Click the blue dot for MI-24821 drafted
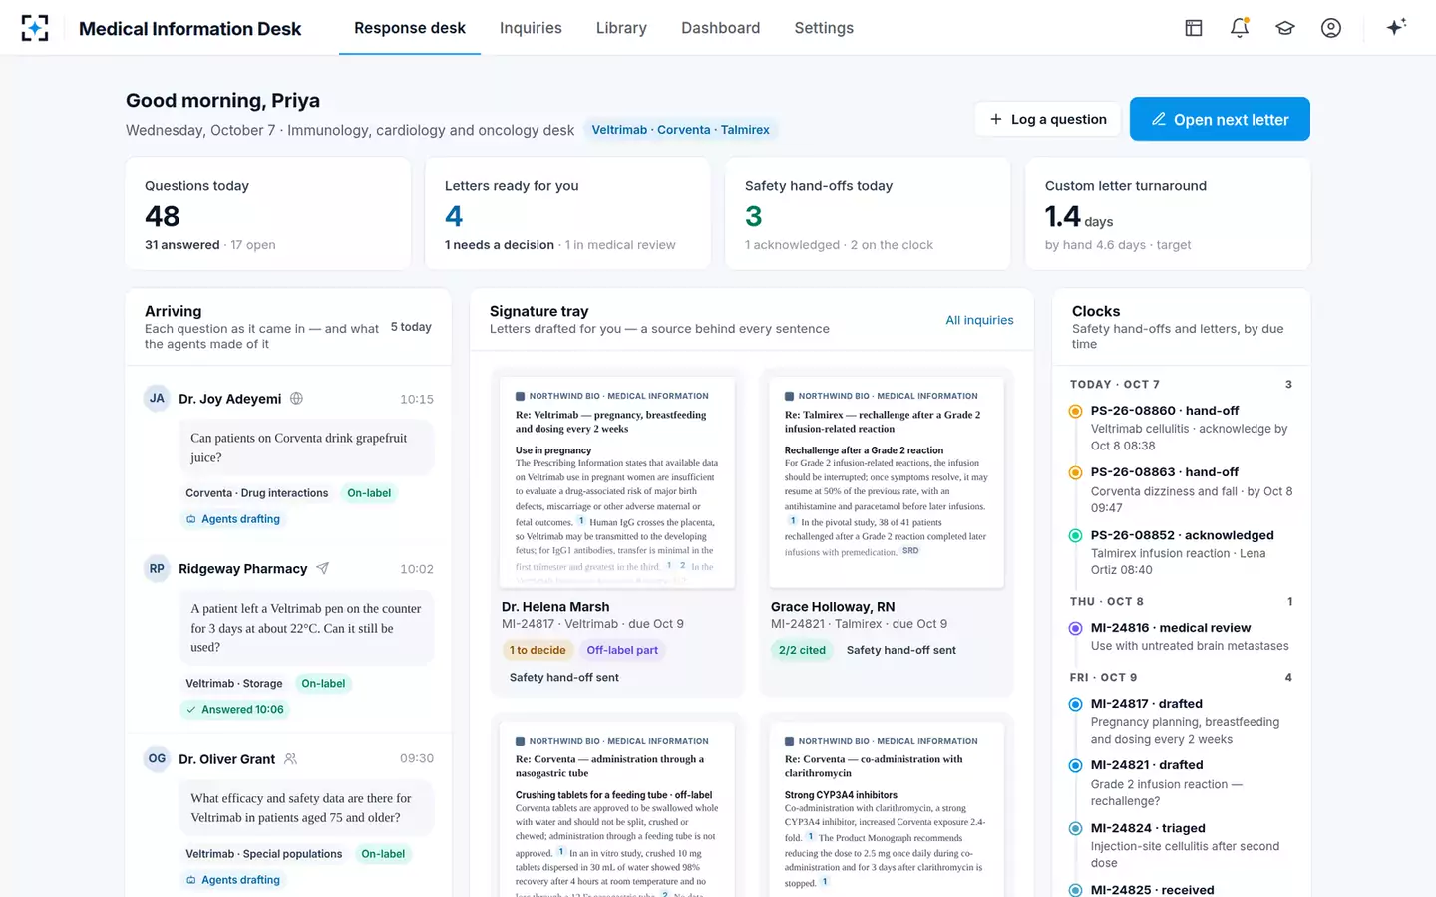 click(x=1075, y=765)
